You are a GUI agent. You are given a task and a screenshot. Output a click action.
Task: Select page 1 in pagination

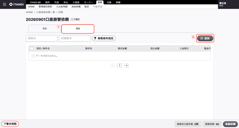point(119,66)
